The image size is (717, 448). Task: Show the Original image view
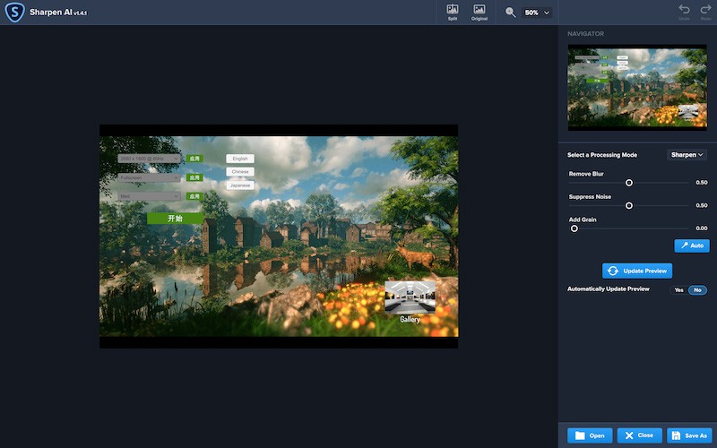pyautogui.click(x=479, y=13)
